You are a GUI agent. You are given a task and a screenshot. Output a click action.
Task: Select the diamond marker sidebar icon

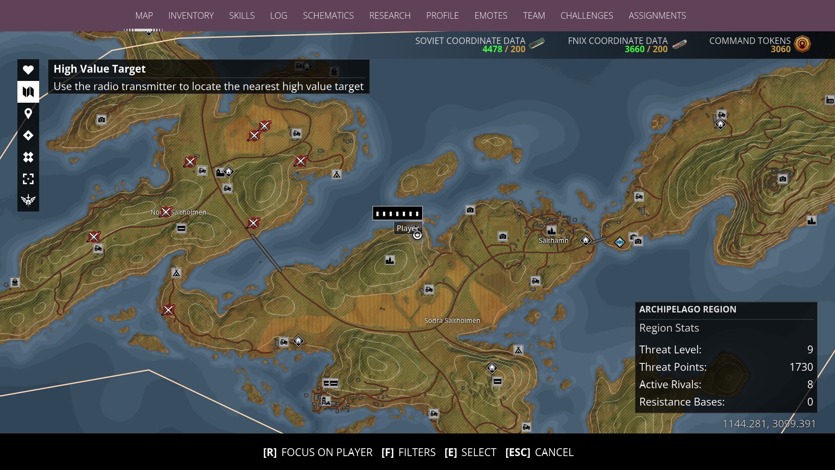[x=28, y=135]
